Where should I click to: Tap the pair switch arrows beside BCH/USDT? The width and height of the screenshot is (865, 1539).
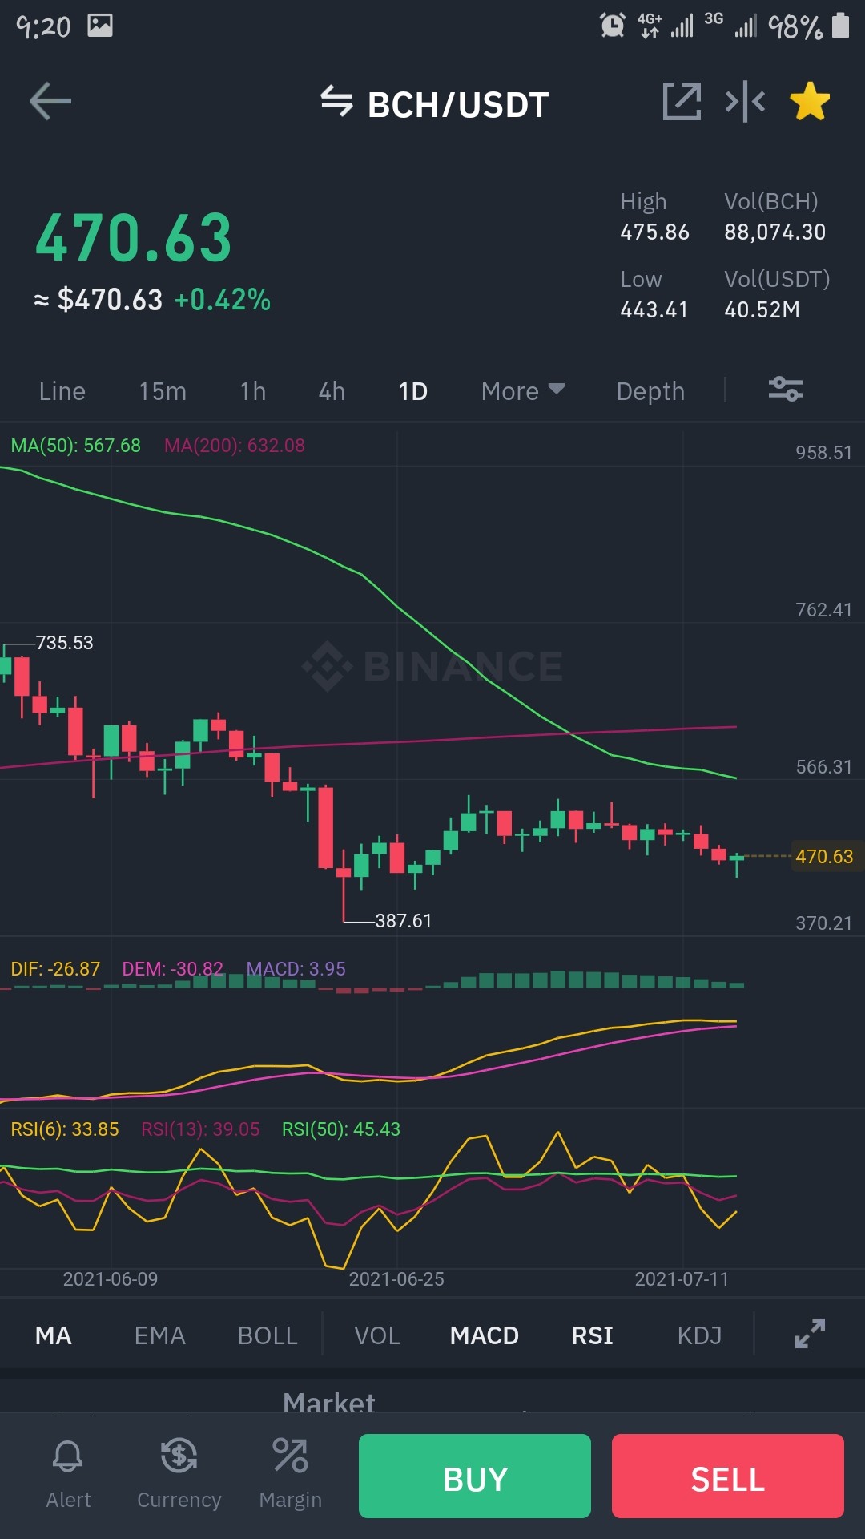336,102
